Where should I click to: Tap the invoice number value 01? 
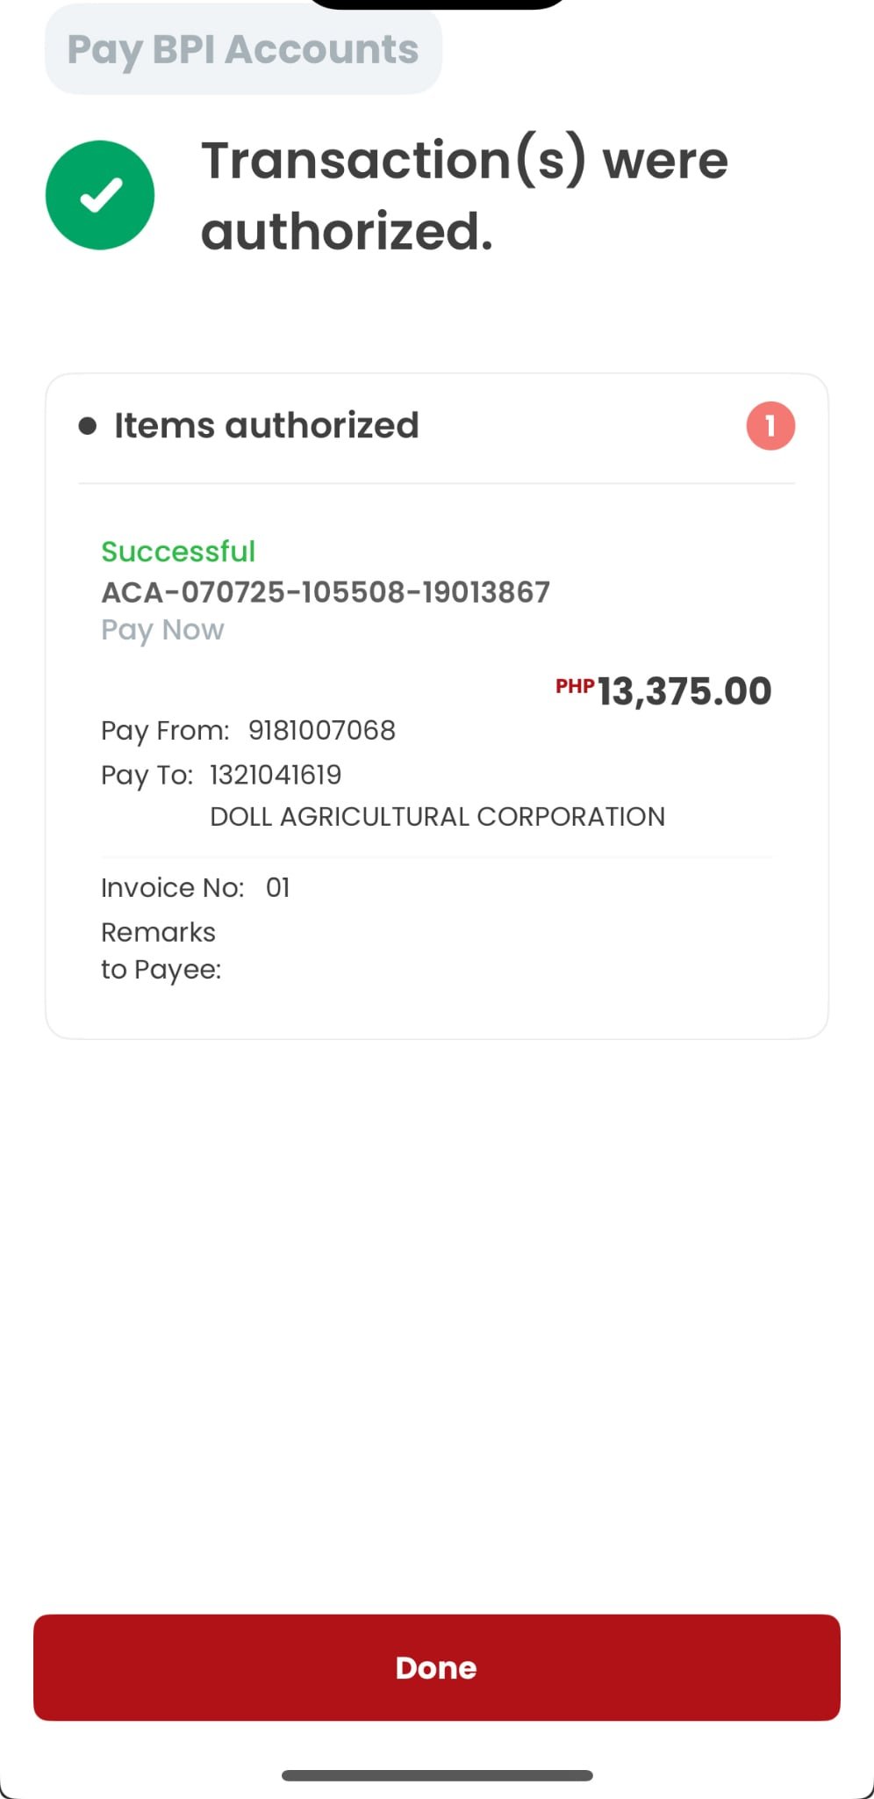(x=277, y=888)
